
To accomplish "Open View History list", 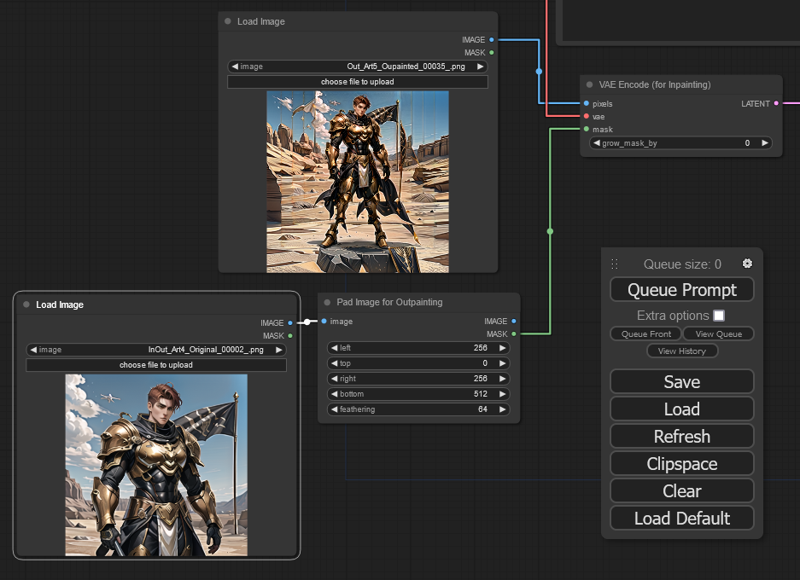I will click(682, 351).
